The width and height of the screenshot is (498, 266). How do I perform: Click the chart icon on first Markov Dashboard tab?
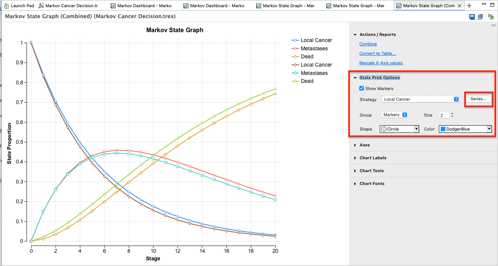click(112, 5)
